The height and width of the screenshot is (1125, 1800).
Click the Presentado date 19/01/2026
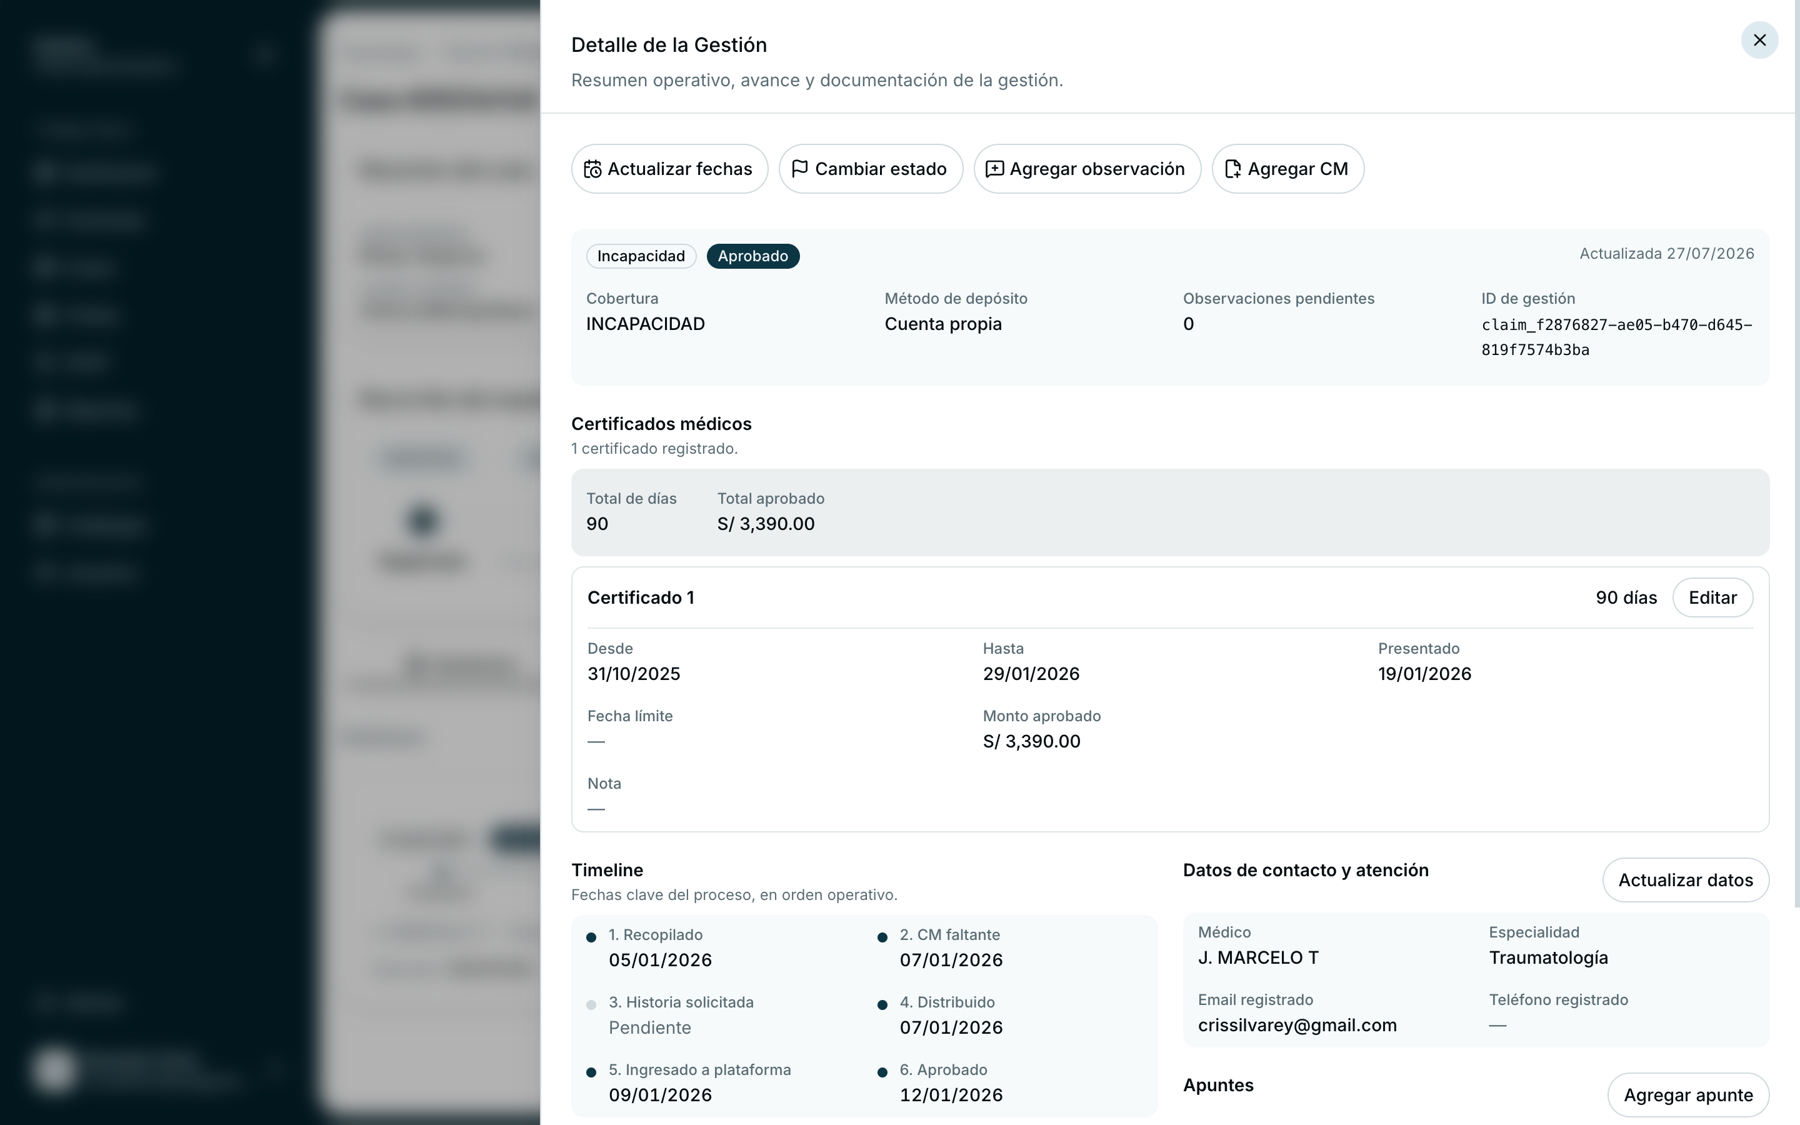(x=1424, y=673)
